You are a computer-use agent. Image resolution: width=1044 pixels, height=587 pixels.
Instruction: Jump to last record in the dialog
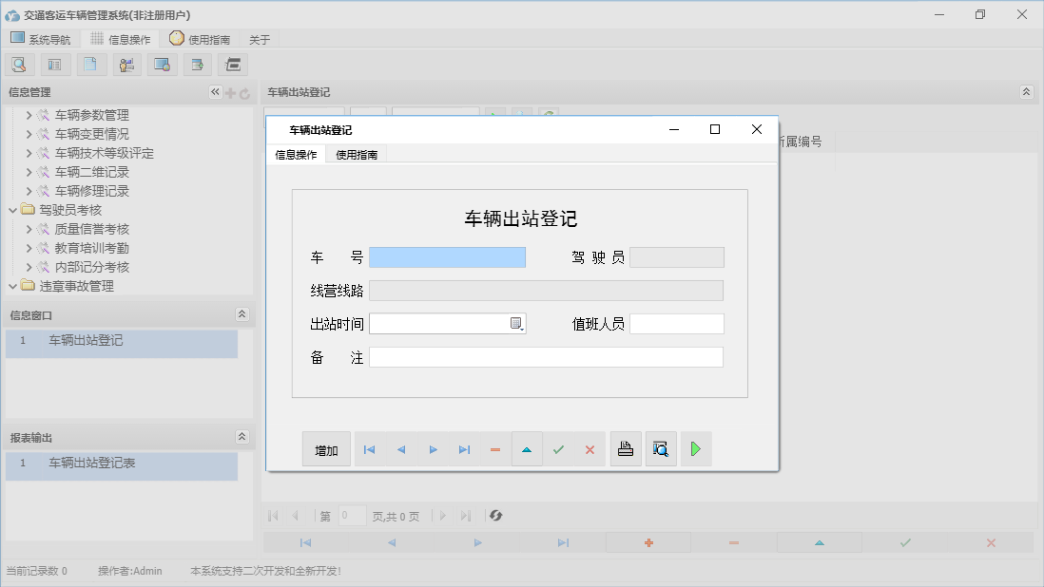coord(464,448)
